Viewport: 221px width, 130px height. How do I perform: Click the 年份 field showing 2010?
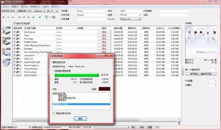131,11
